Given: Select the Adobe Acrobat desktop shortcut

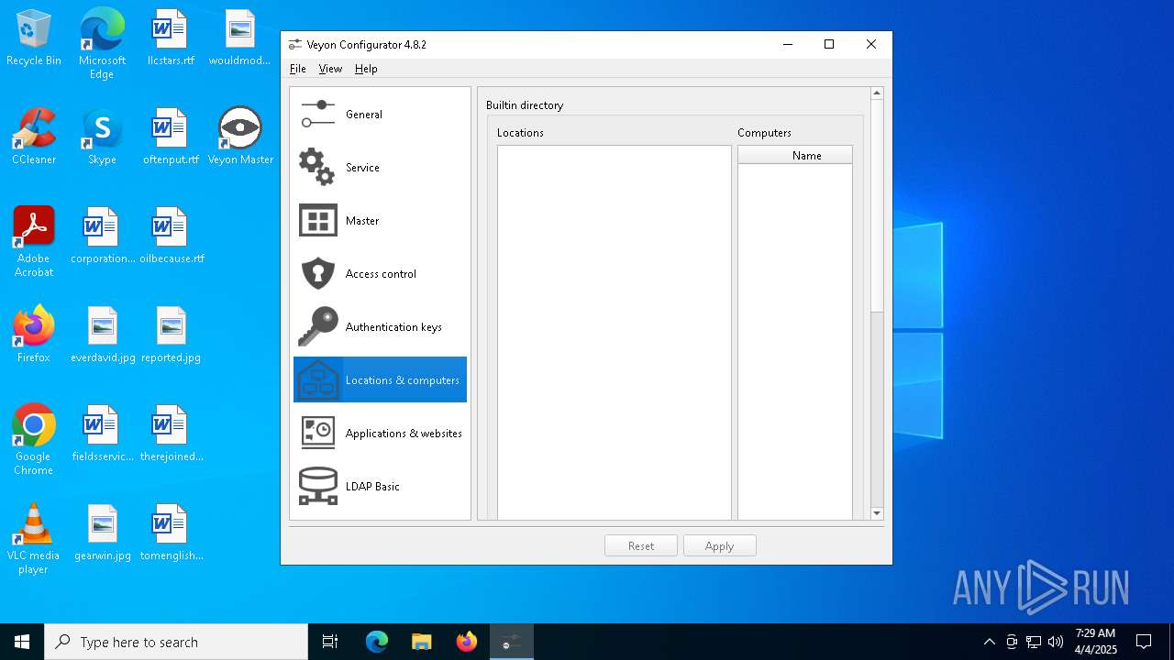Looking at the screenshot, I should [34, 242].
